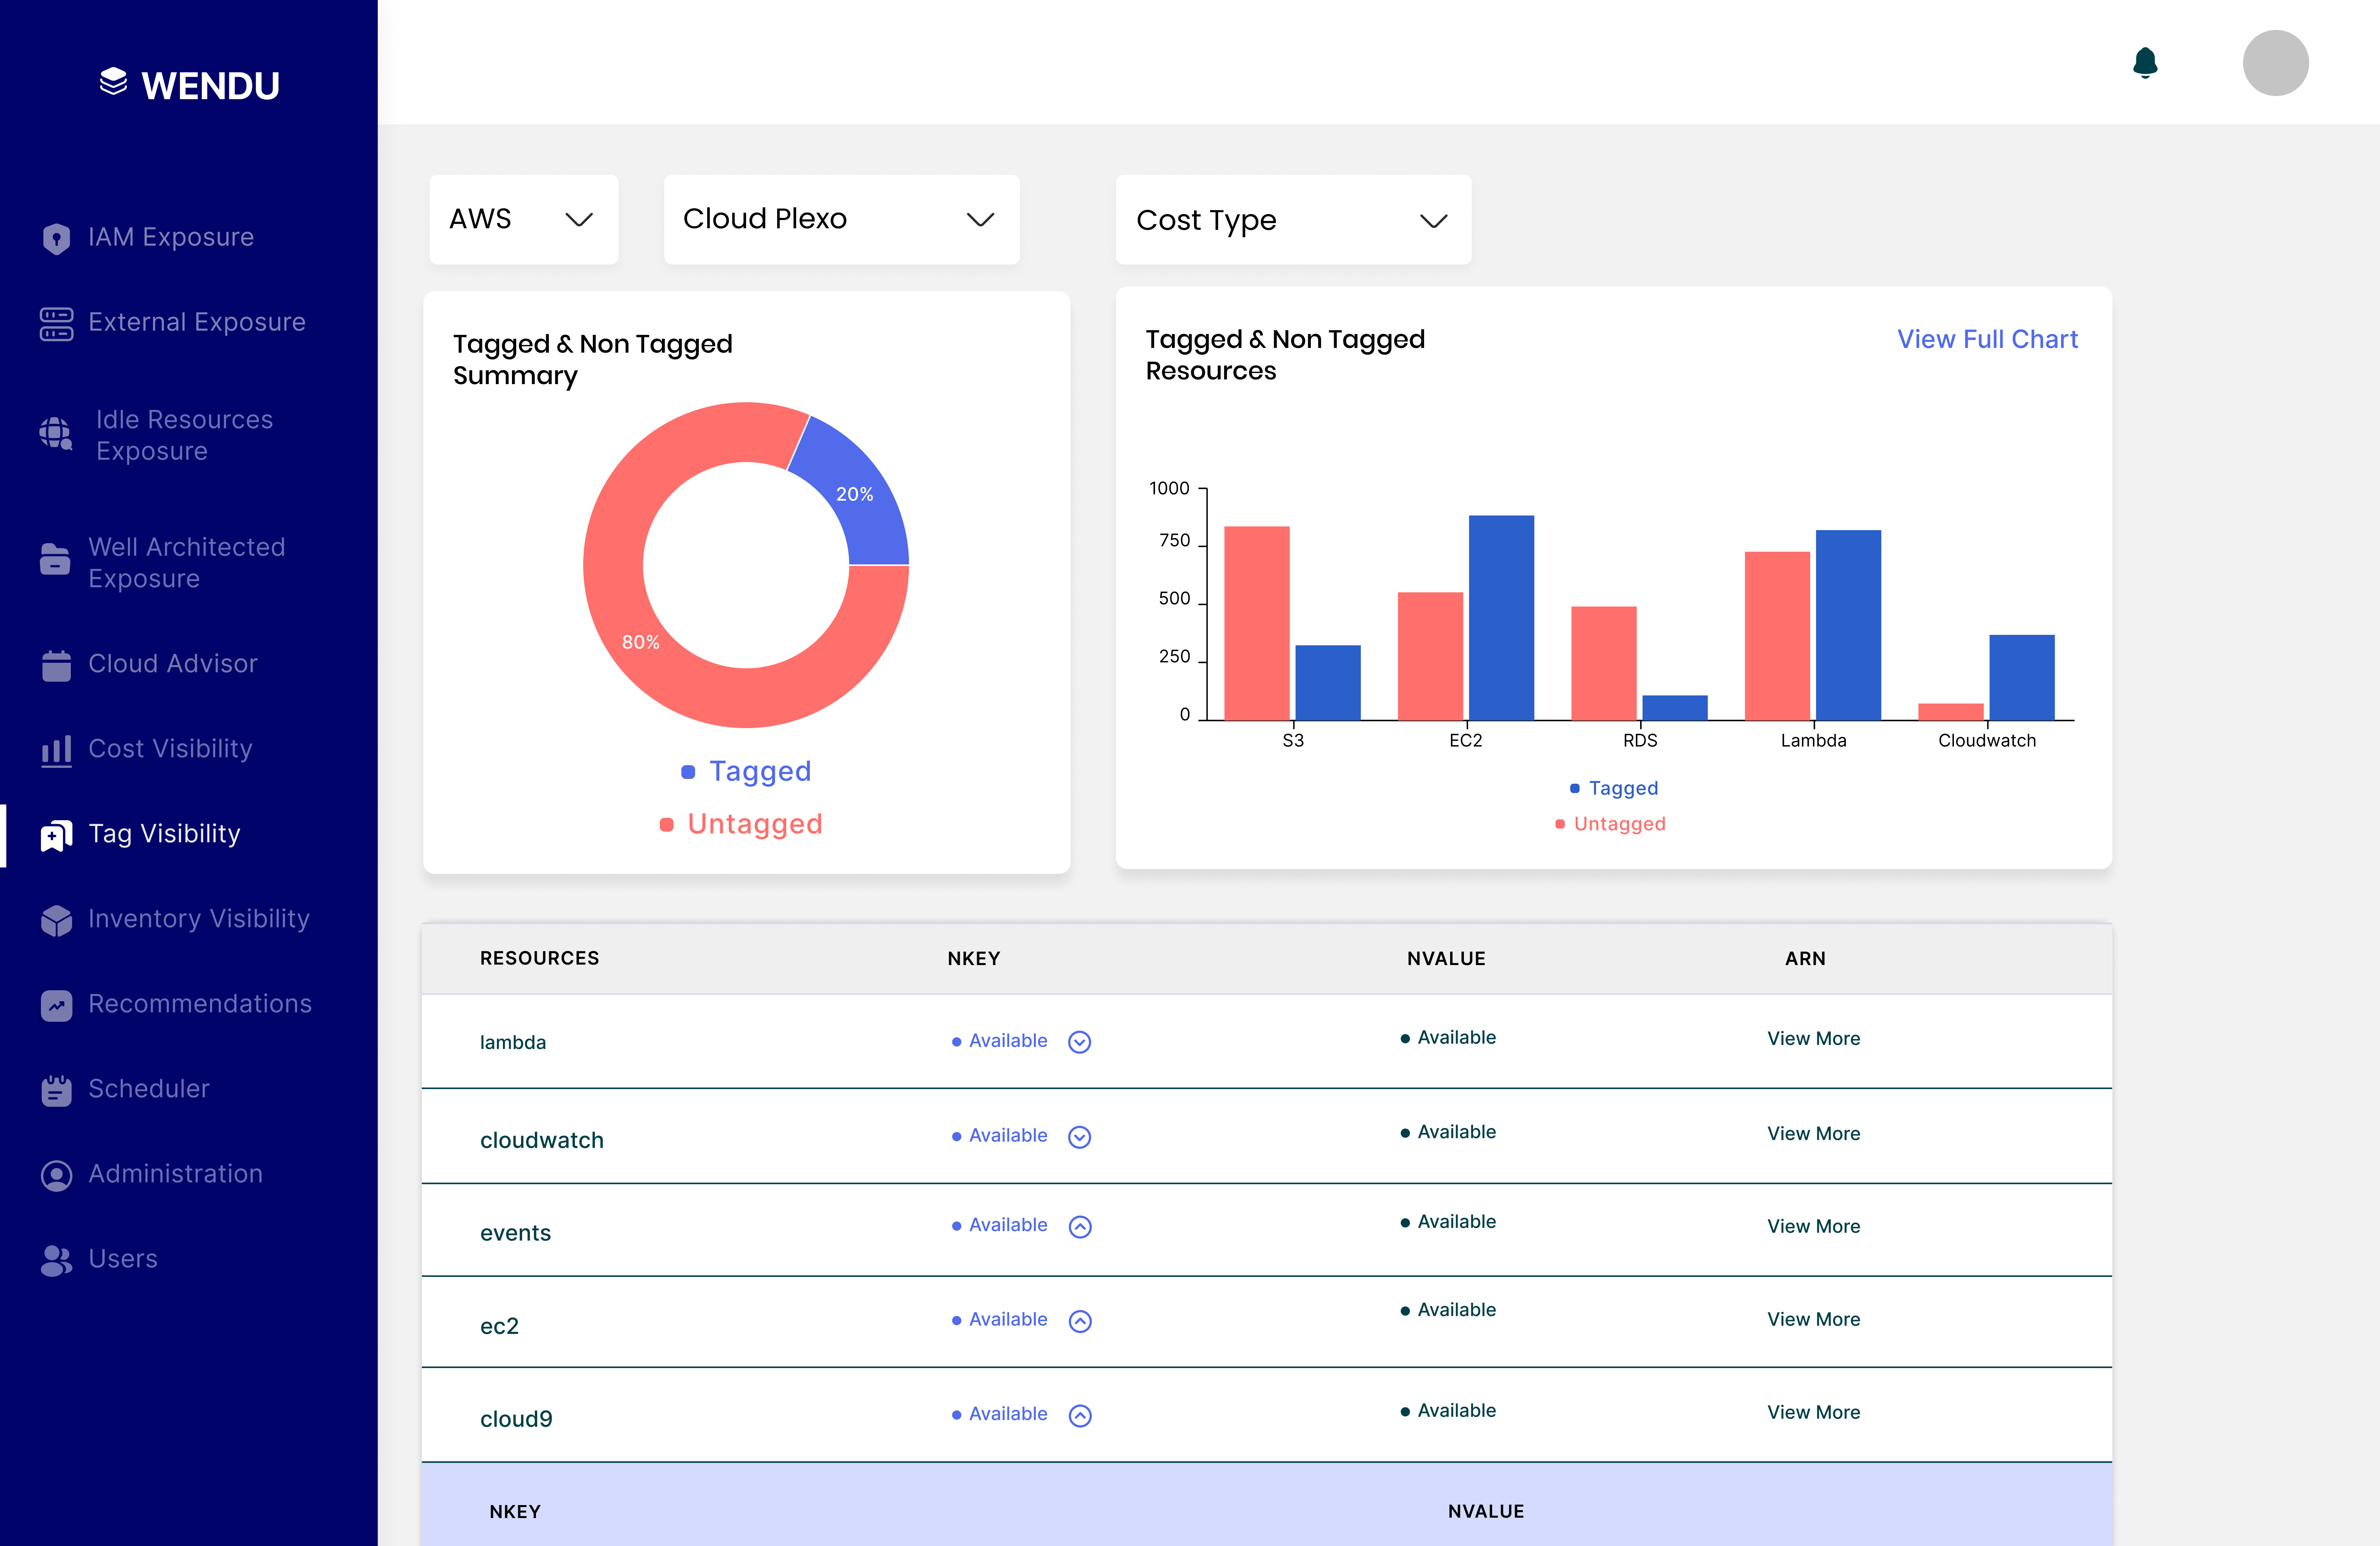The image size is (2380, 1546).
Task: Open View More for cloudwatch resource
Action: click(x=1813, y=1133)
